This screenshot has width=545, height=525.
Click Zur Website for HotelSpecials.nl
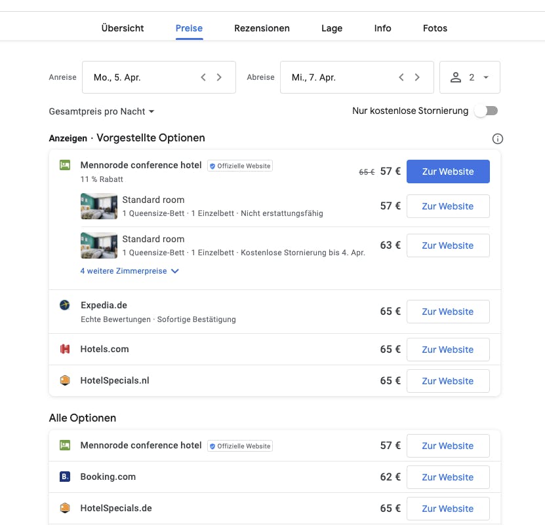tap(448, 381)
